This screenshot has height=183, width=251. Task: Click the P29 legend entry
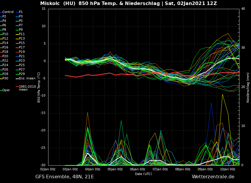pos(22,74)
